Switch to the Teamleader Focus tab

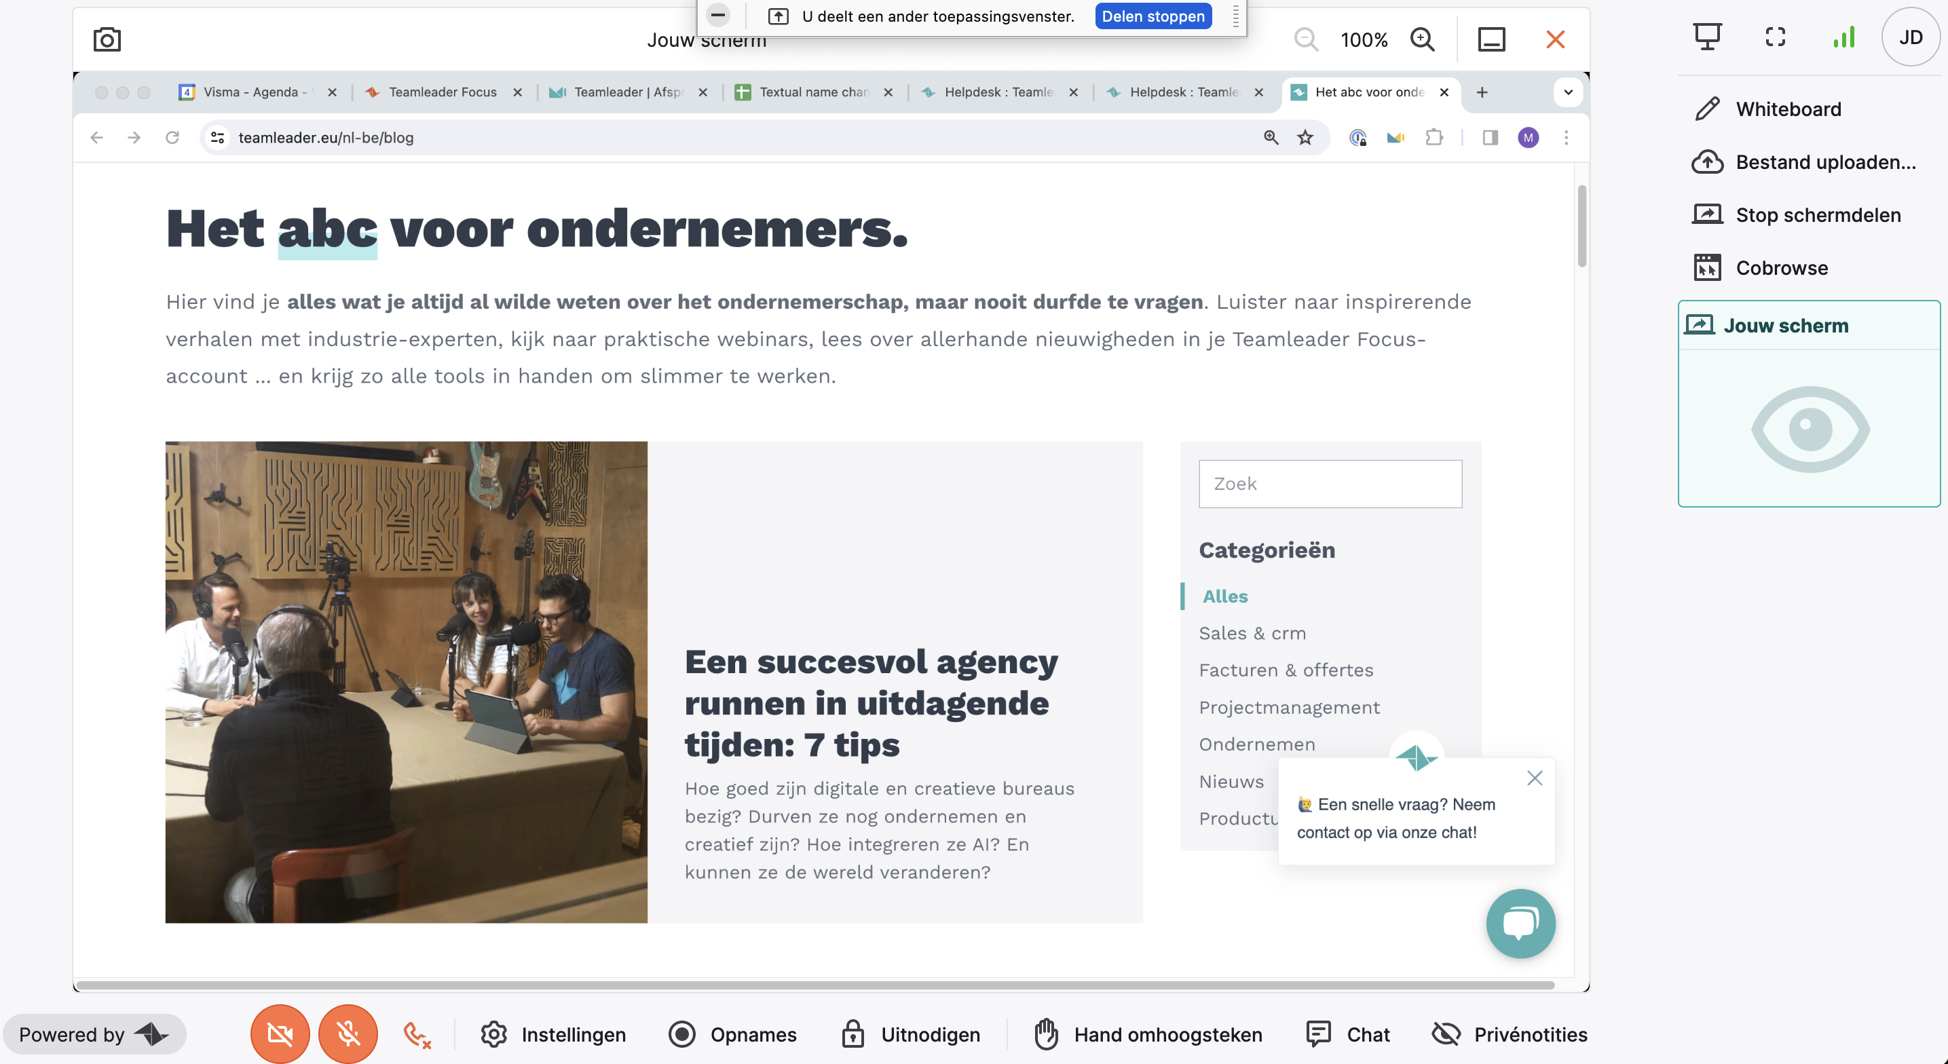[x=443, y=92]
